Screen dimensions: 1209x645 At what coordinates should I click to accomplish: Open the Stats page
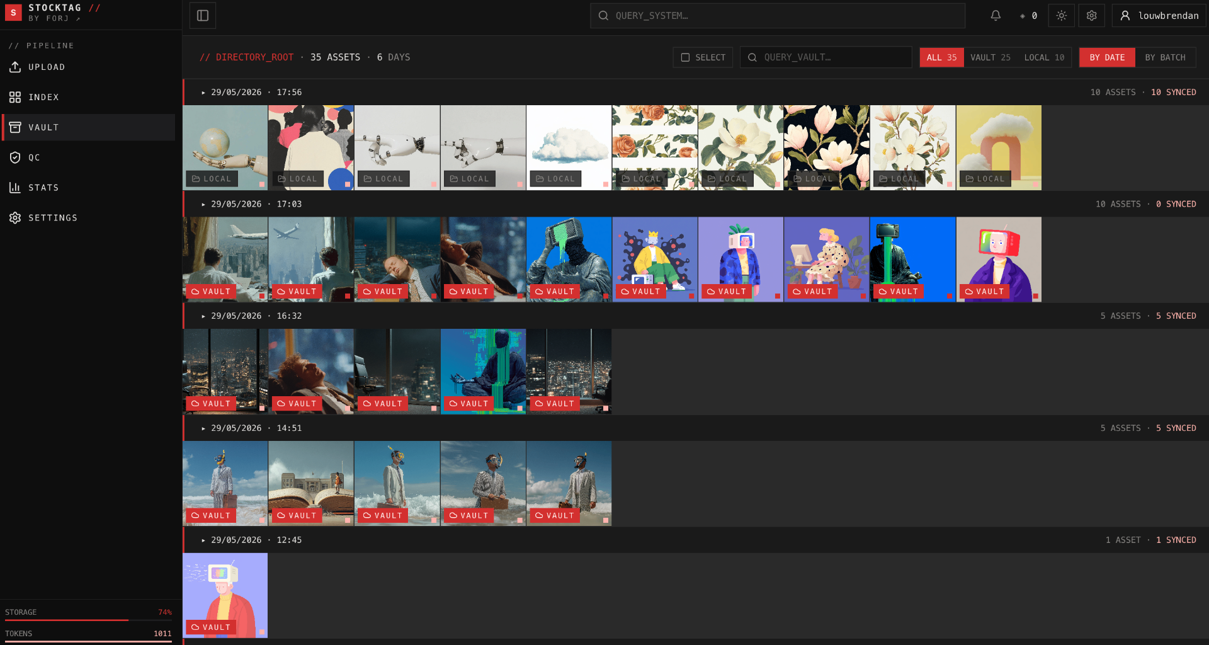(88, 188)
